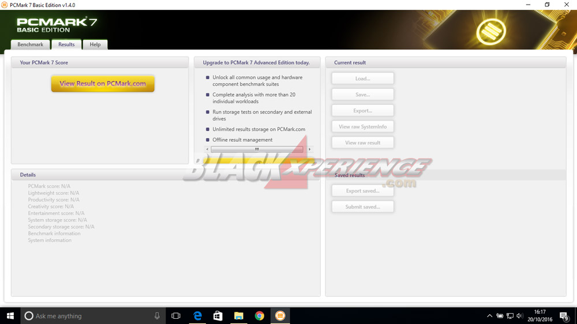Restore down the PCMark window
This screenshot has height=324, width=577.
pos(547,5)
